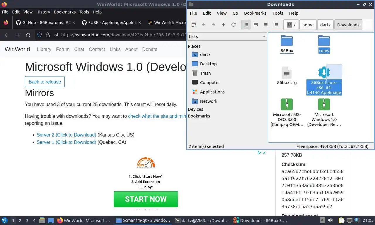Select the roms folder
This screenshot has width=375, height=225.
pos(324,44)
